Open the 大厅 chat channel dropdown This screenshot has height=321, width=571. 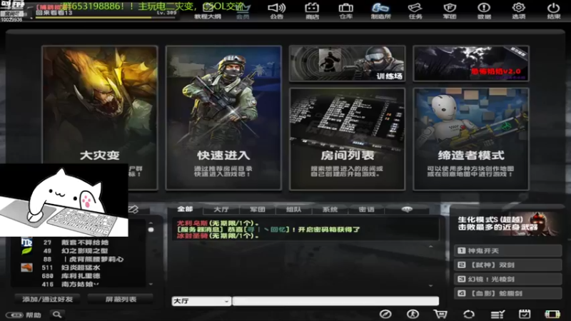point(201,301)
